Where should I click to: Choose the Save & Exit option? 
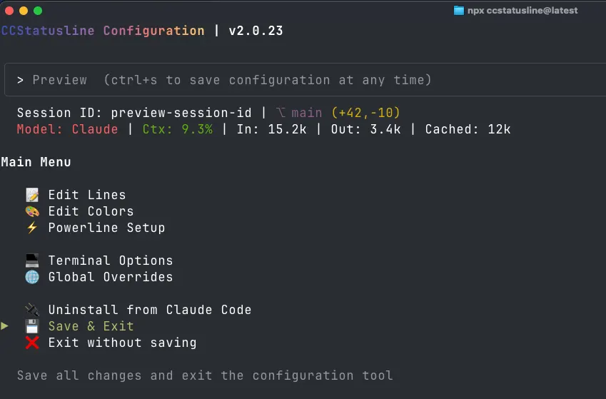pyautogui.click(x=91, y=326)
